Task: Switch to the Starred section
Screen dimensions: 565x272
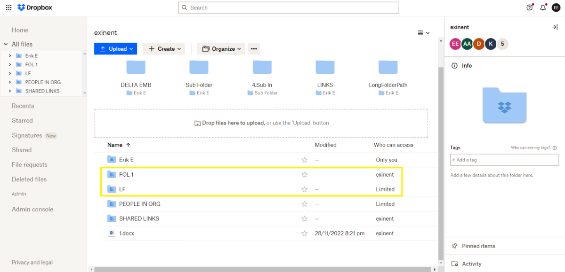Action: point(22,120)
